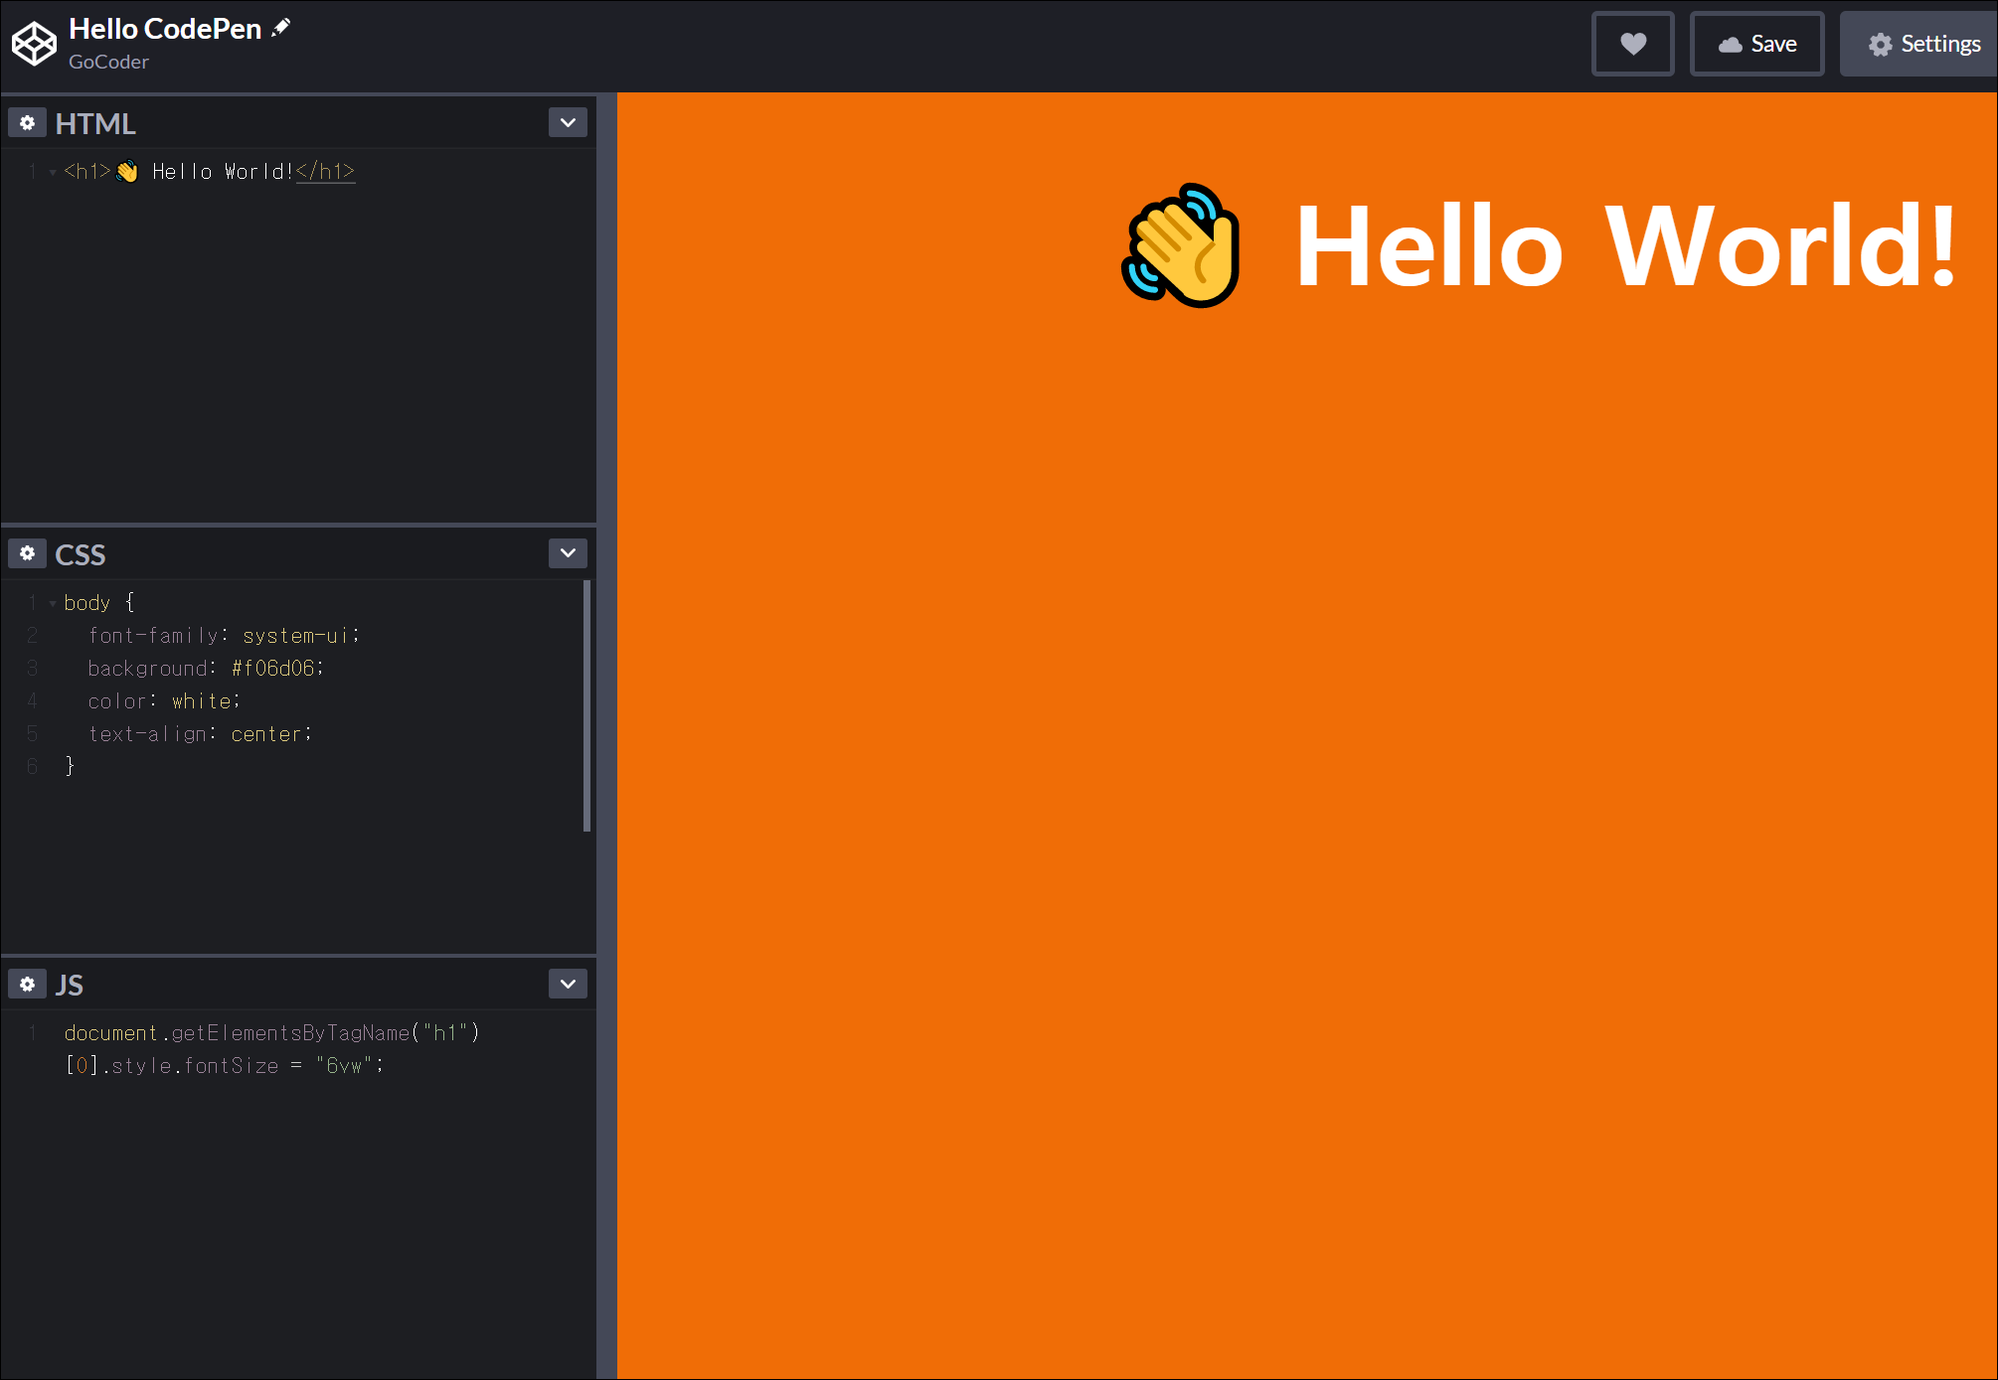Click the CSS editor vertical scrollbar
Screen dimensions: 1998x1380
tap(586, 705)
